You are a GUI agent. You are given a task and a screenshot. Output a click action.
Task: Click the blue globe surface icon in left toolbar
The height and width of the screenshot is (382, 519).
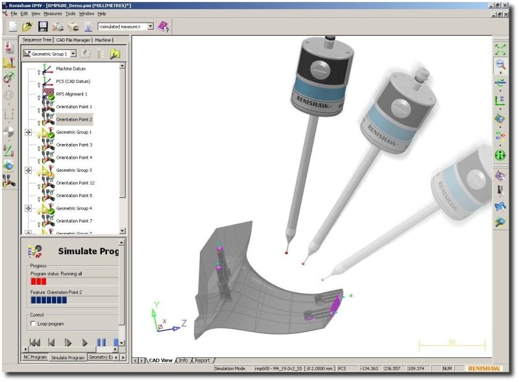point(8,165)
